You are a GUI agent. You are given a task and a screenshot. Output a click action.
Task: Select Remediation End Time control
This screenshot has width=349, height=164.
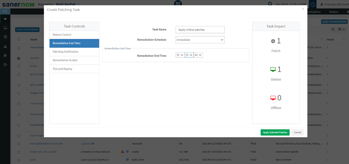coord(74,43)
